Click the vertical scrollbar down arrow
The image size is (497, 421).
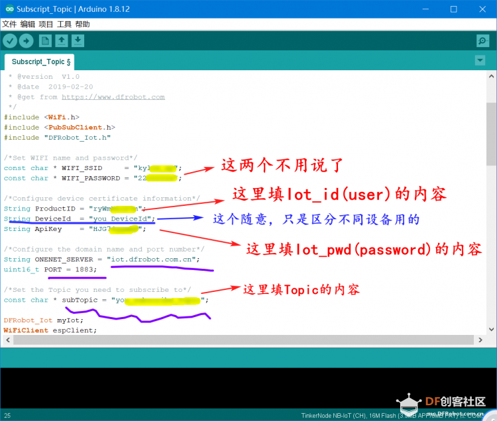click(491, 329)
